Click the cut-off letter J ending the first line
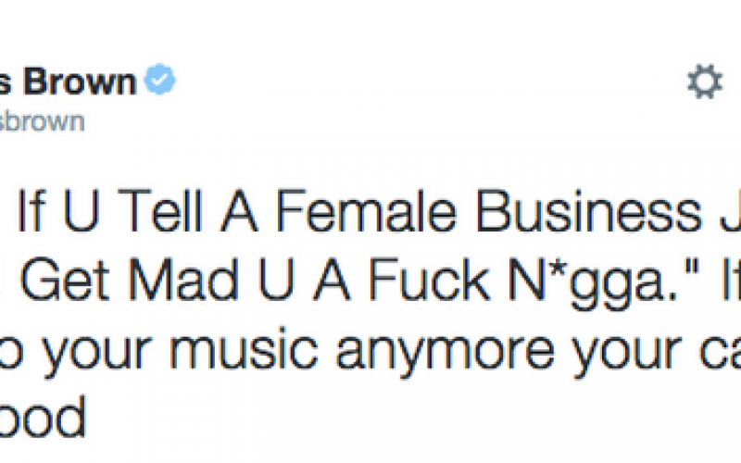Image resolution: width=741 pixels, height=463 pixels. 731,211
